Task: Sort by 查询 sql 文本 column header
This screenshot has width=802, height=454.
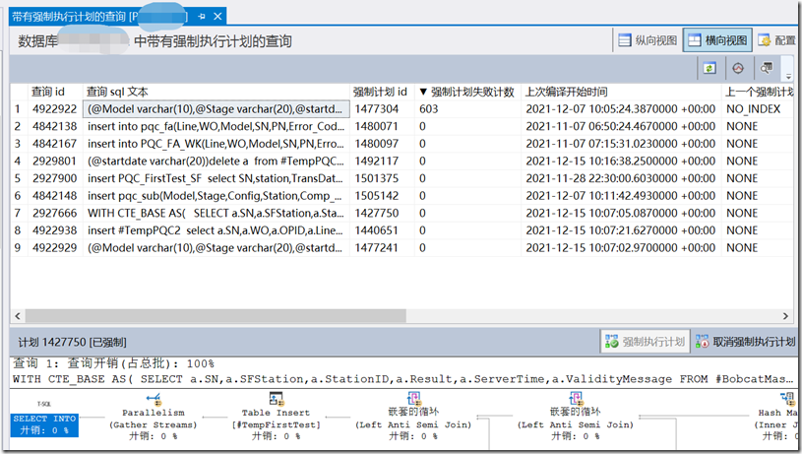Action: [x=216, y=92]
